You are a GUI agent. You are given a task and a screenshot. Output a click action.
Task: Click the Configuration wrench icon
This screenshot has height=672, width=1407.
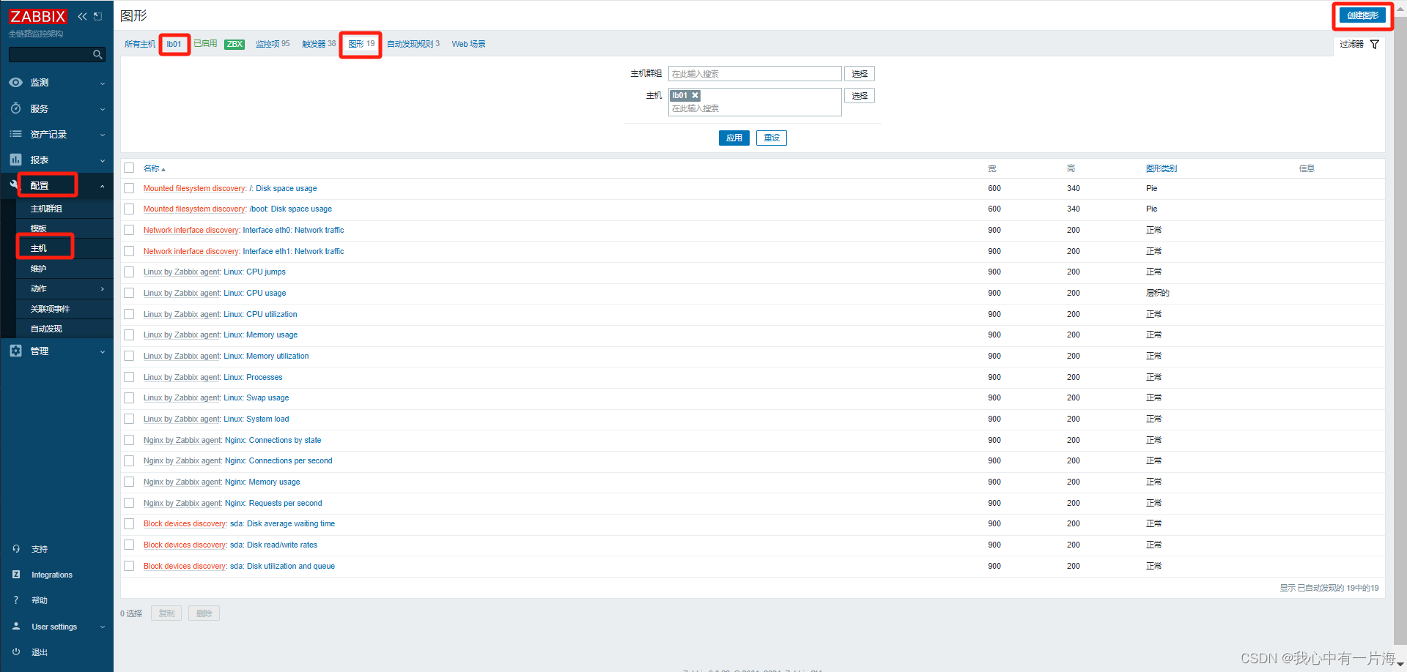[x=14, y=185]
